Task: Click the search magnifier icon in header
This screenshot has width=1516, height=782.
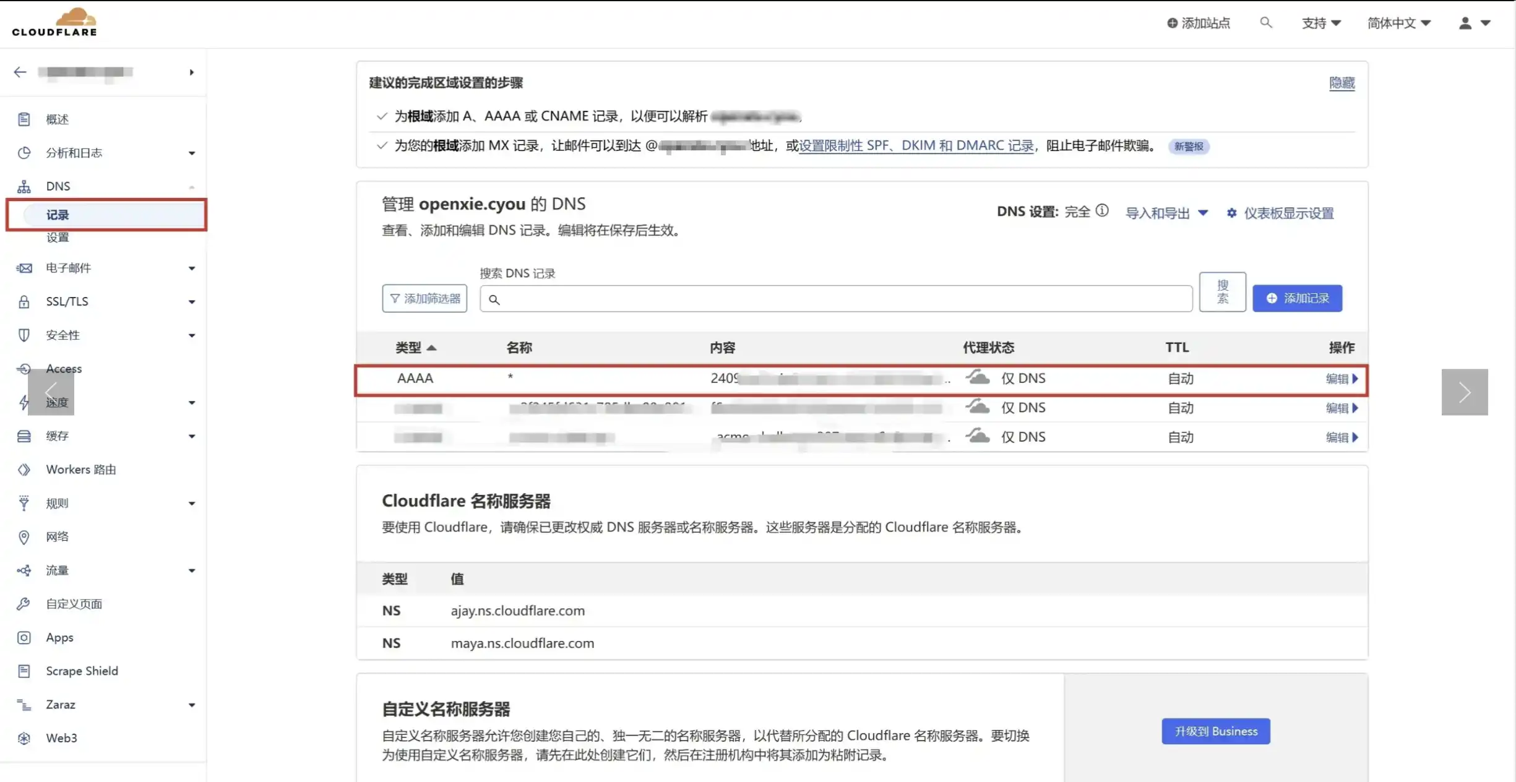Action: [1265, 23]
